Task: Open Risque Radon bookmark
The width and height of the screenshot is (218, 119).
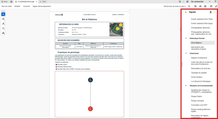Action: click(196, 96)
